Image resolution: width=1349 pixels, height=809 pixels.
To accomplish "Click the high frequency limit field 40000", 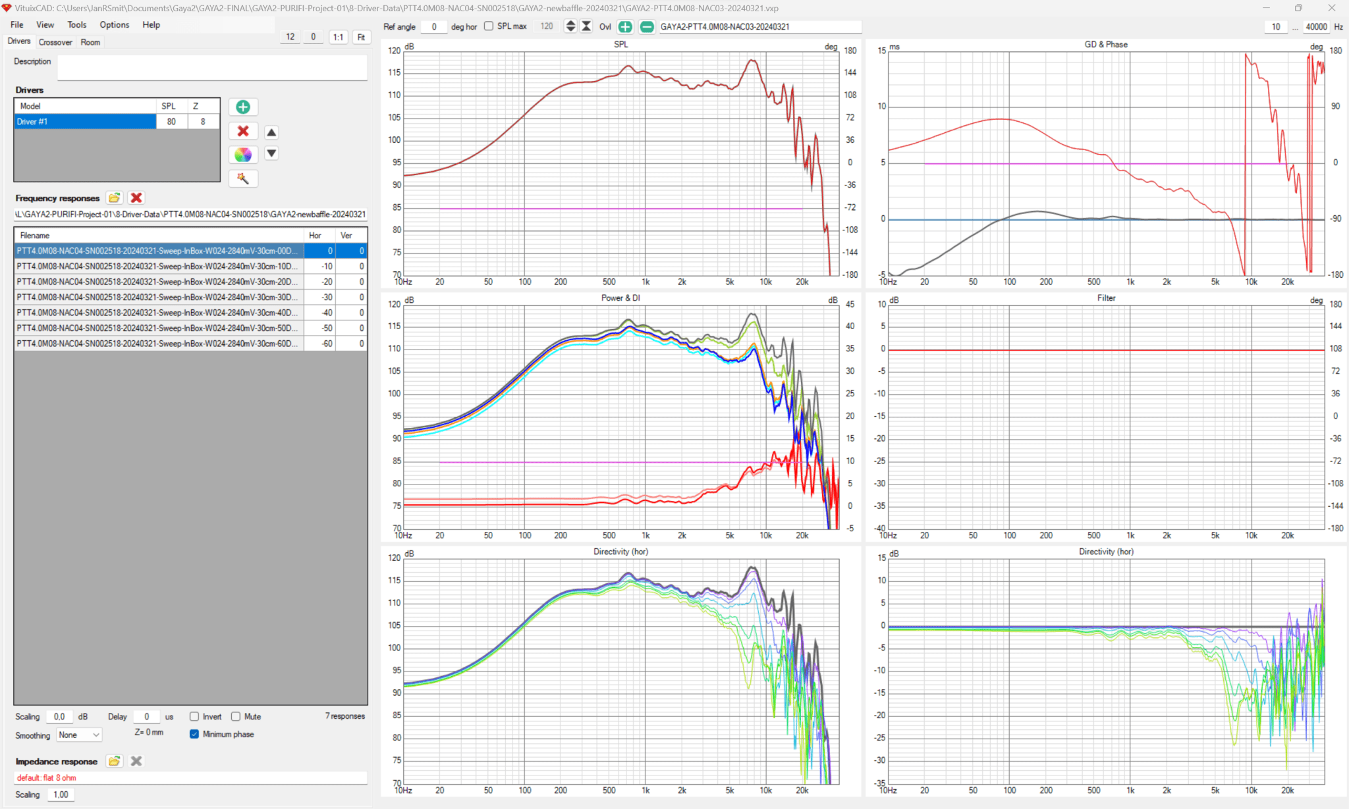I will coord(1317,26).
